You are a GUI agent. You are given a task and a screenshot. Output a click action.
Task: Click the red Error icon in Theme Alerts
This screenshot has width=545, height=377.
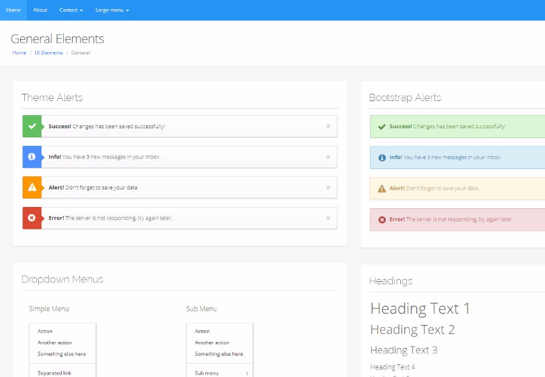[x=32, y=218]
